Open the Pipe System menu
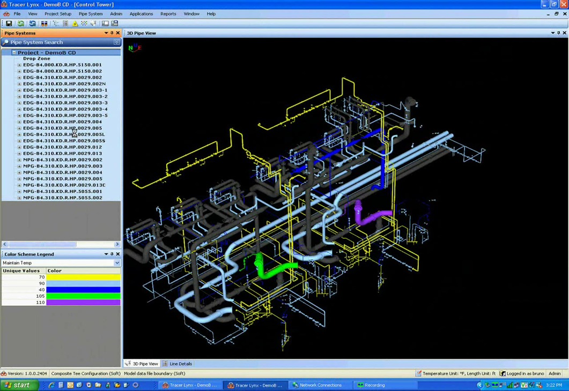This screenshot has height=391, width=569. [x=91, y=14]
